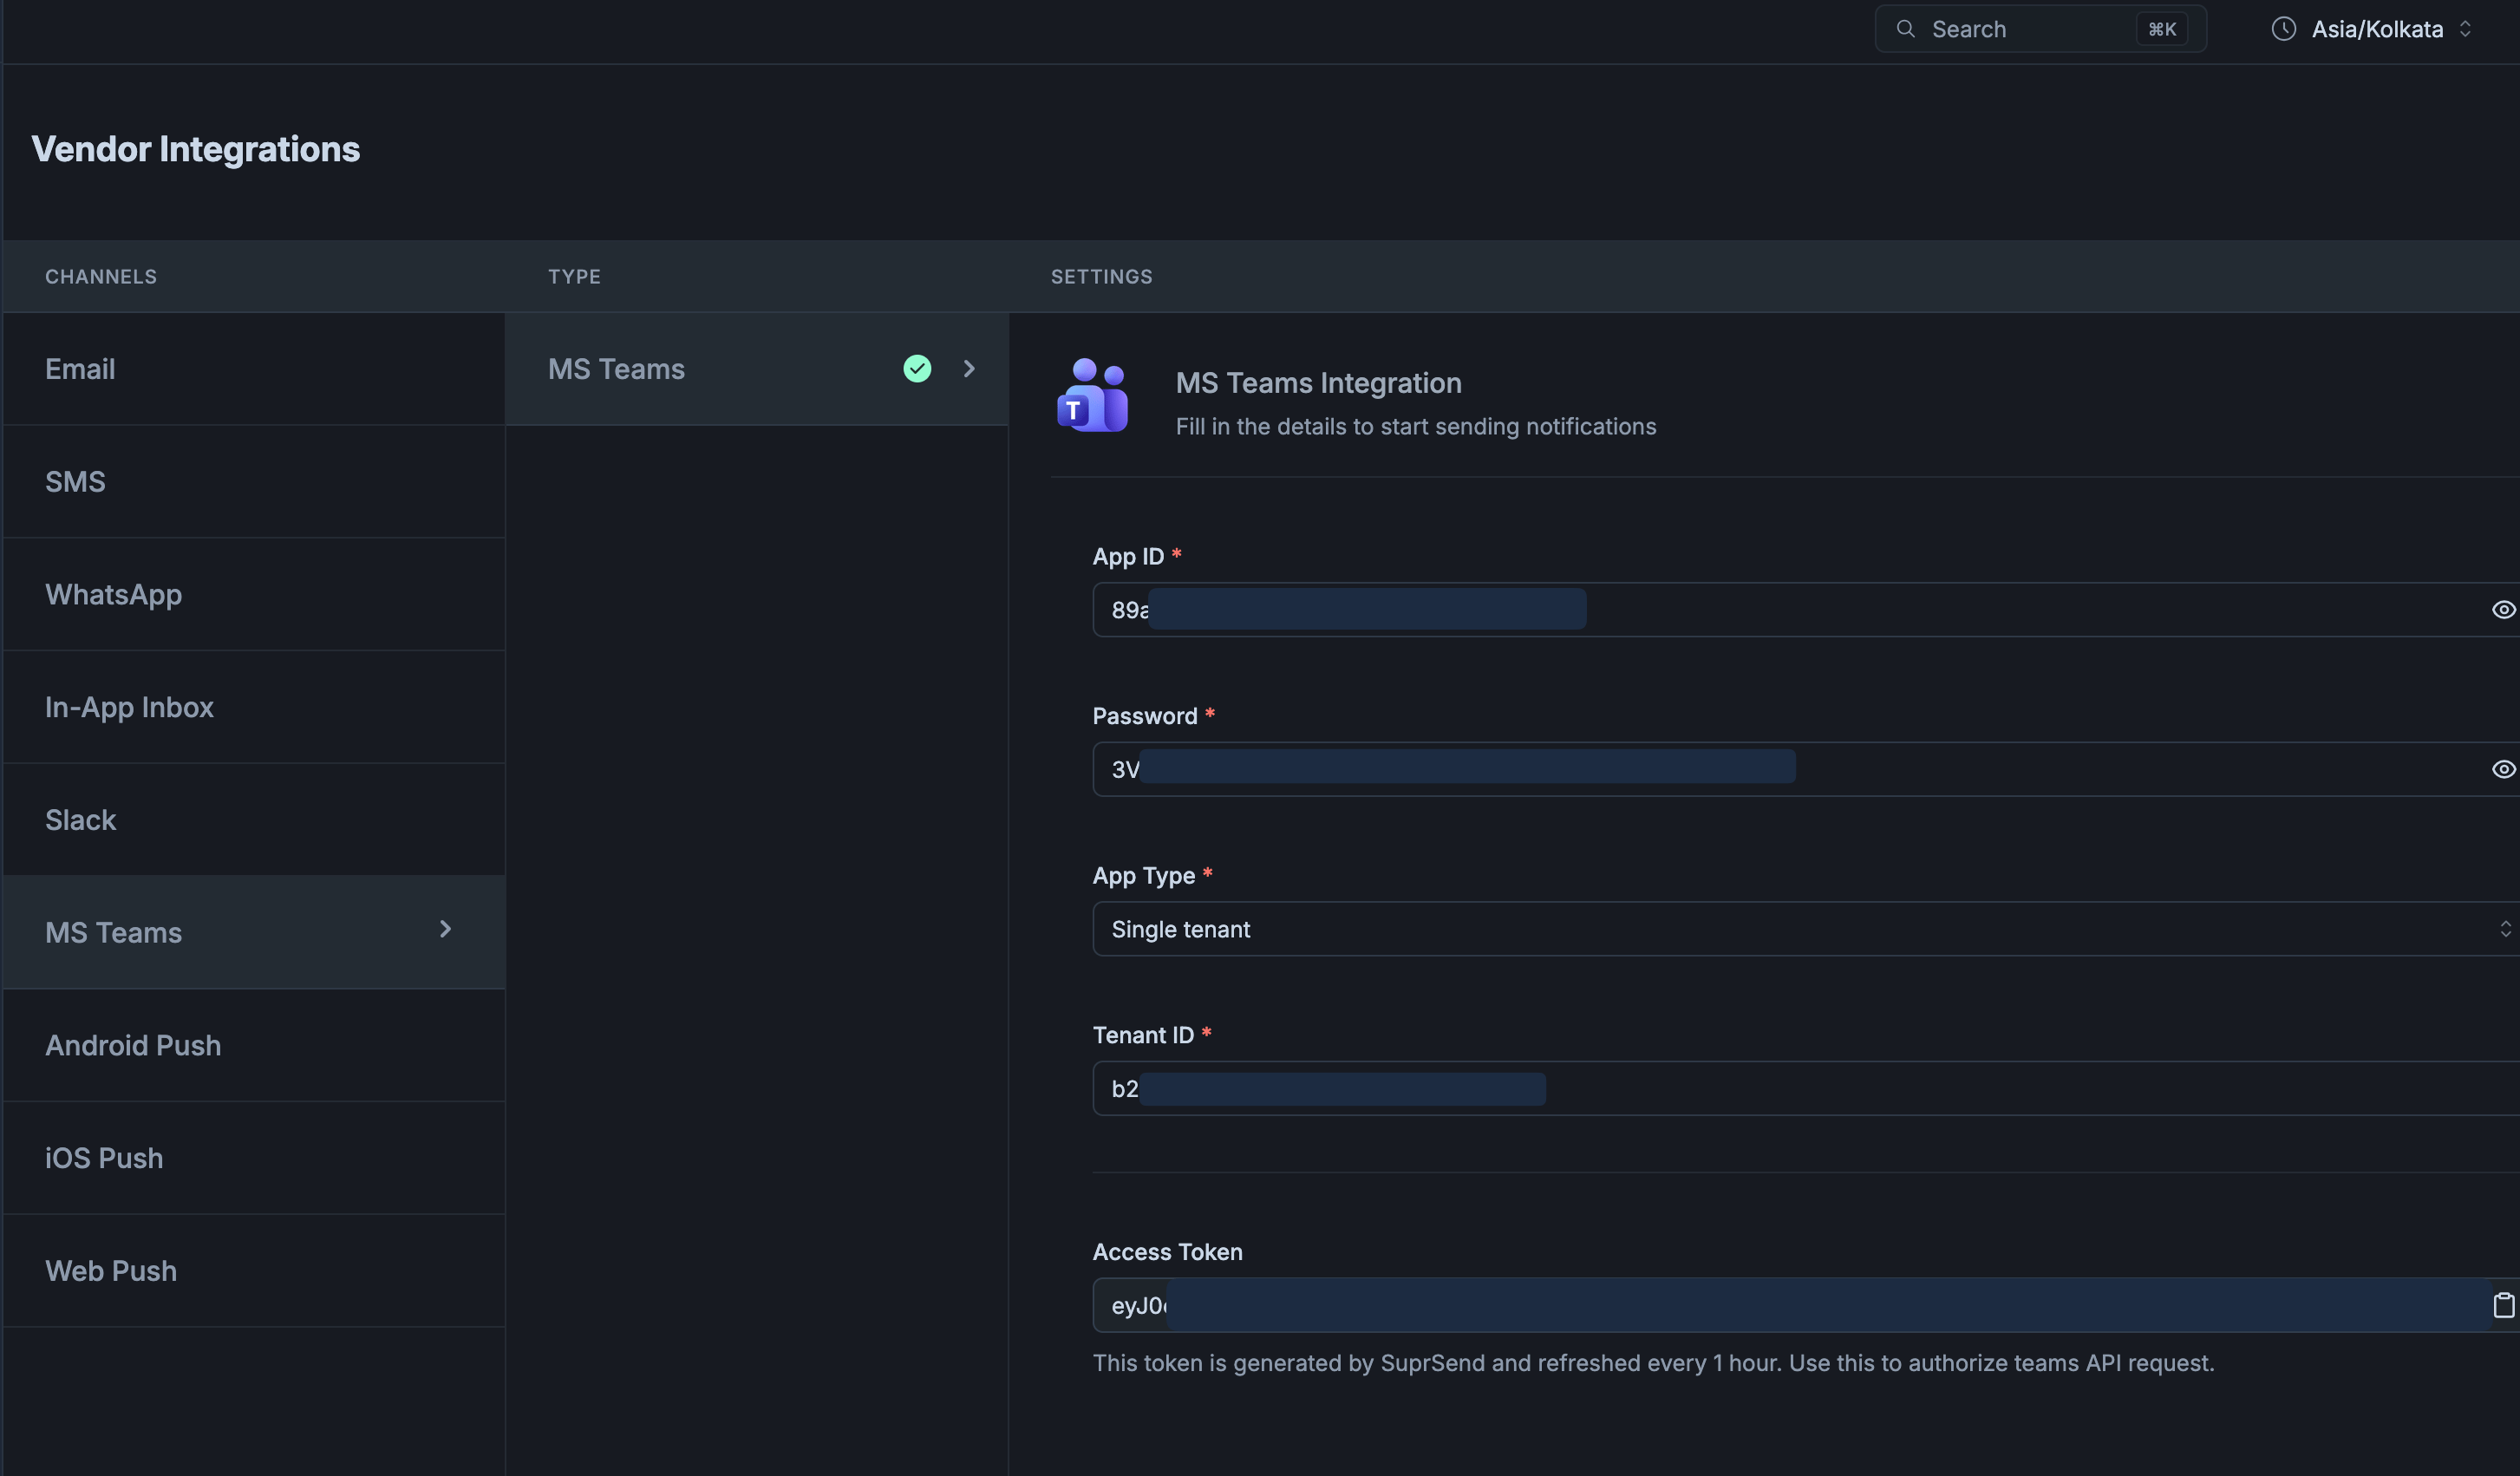The width and height of the screenshot is (2520, 1476).
Task: Click the CHANNELS column header
Action: [x=101, y=277]
